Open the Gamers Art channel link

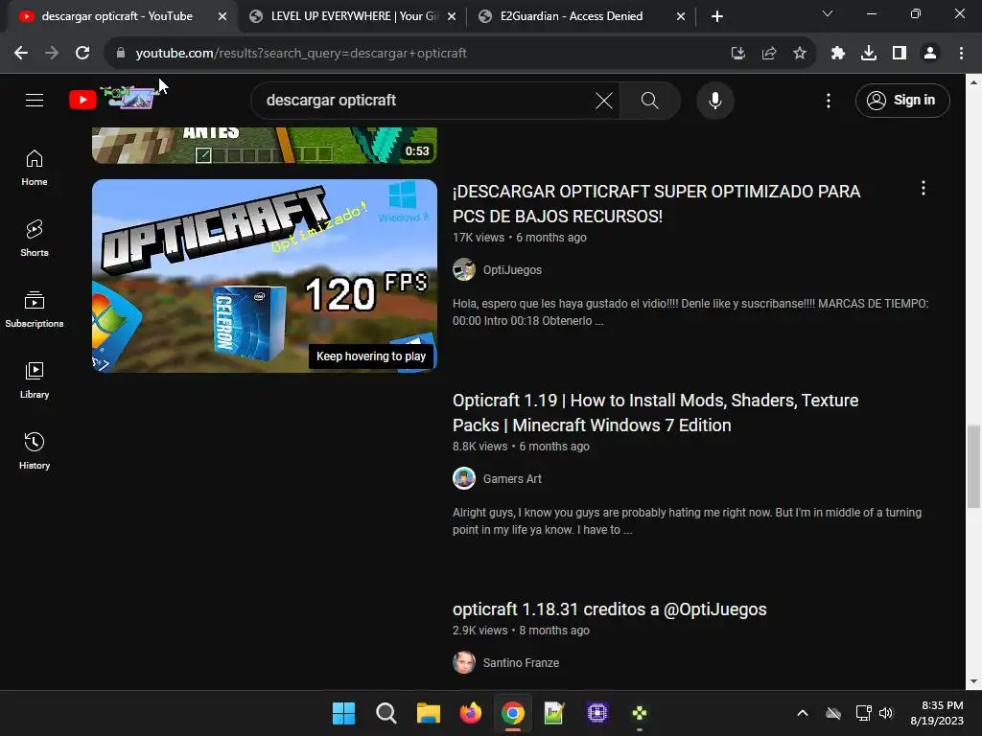click(512, 479)
